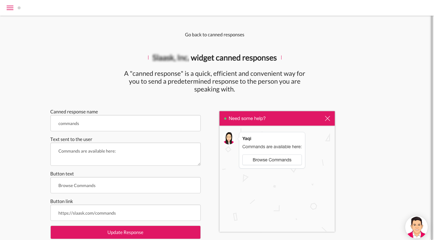Focus the Button text input field

[x=126, y=185]
